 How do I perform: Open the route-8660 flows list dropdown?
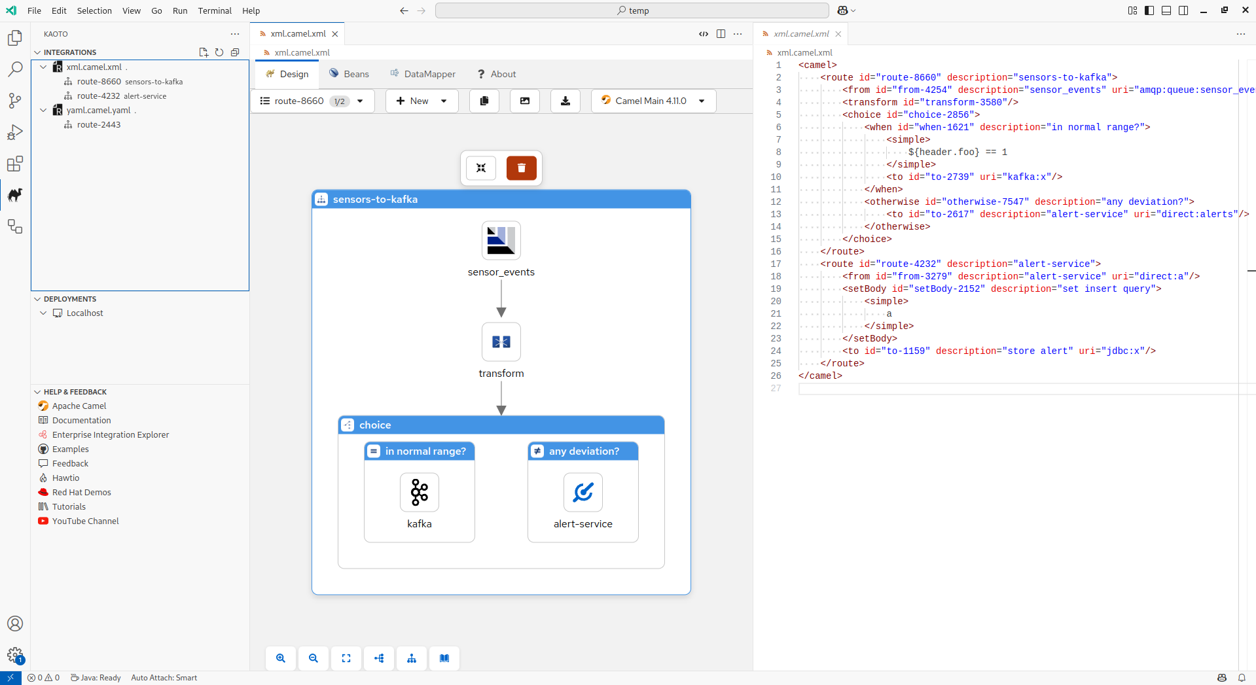(x=312, y=101)
